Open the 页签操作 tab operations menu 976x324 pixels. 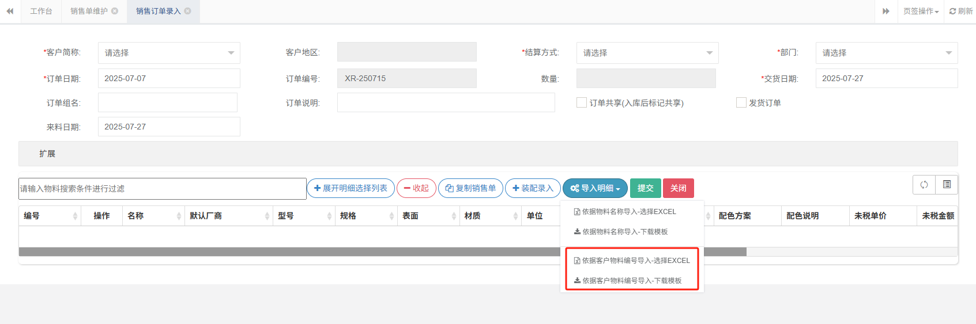click(921, 12)
